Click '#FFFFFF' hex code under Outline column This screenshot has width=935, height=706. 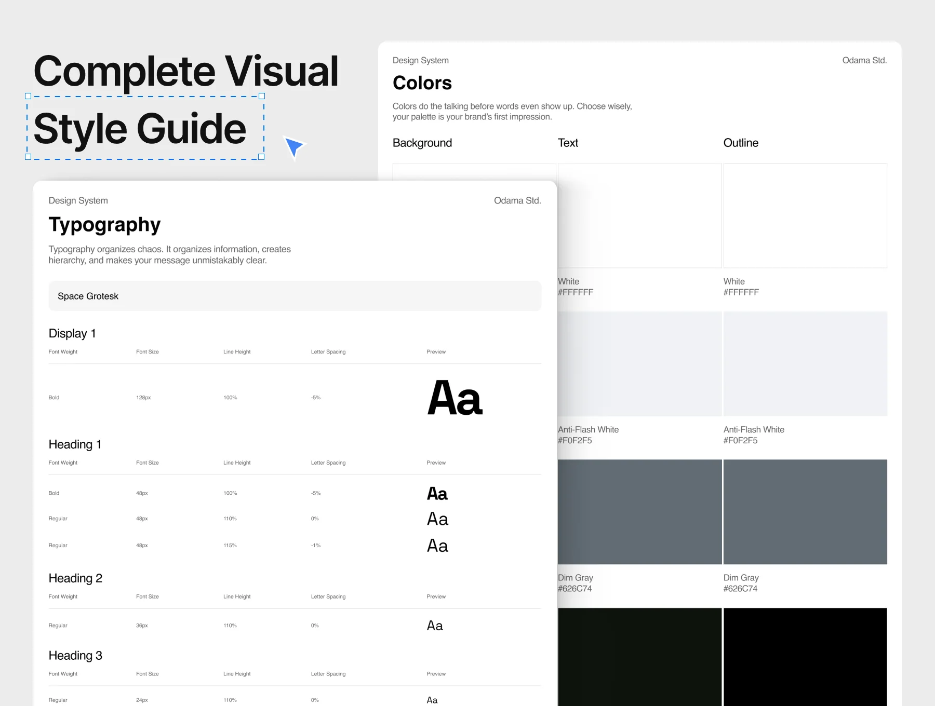click(741, 292)
